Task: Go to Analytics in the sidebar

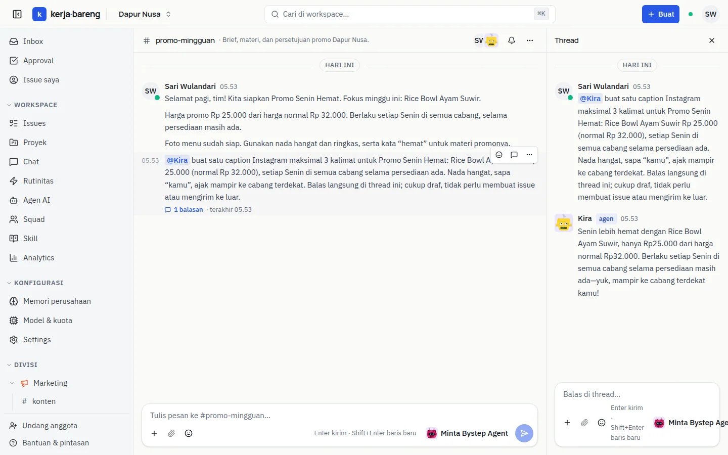Action: click(x=38, y=258)
